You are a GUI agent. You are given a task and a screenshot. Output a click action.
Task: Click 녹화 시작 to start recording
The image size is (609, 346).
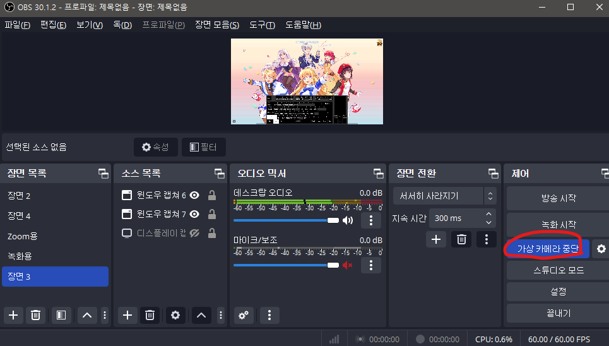(558, 224)
